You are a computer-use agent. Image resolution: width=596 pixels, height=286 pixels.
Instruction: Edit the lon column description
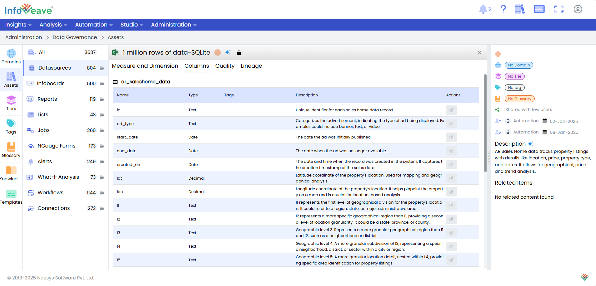point(451,192)
